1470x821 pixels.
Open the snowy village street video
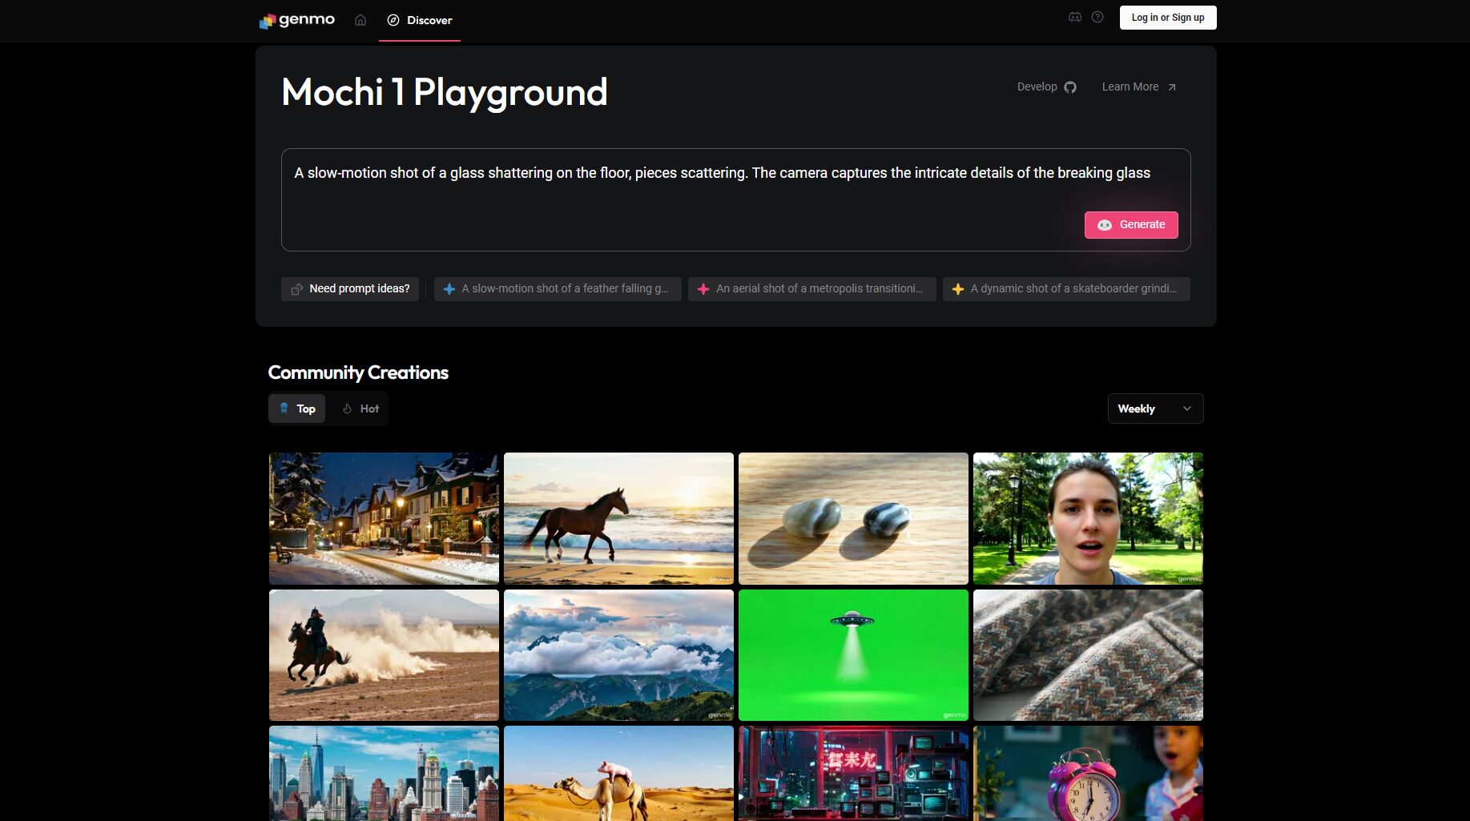pos(384,518)
